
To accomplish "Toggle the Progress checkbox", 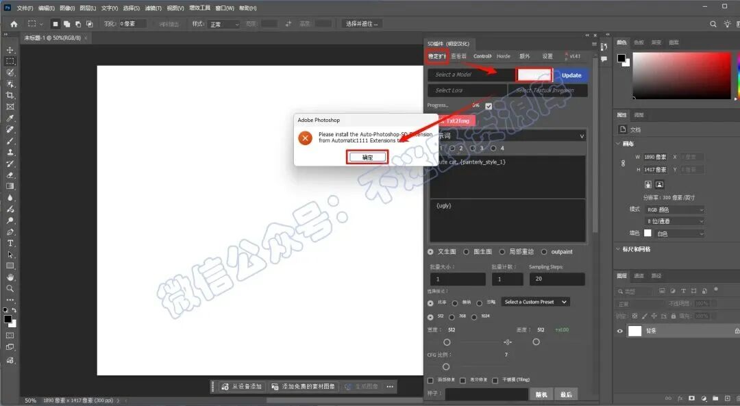I will (489, 106).
